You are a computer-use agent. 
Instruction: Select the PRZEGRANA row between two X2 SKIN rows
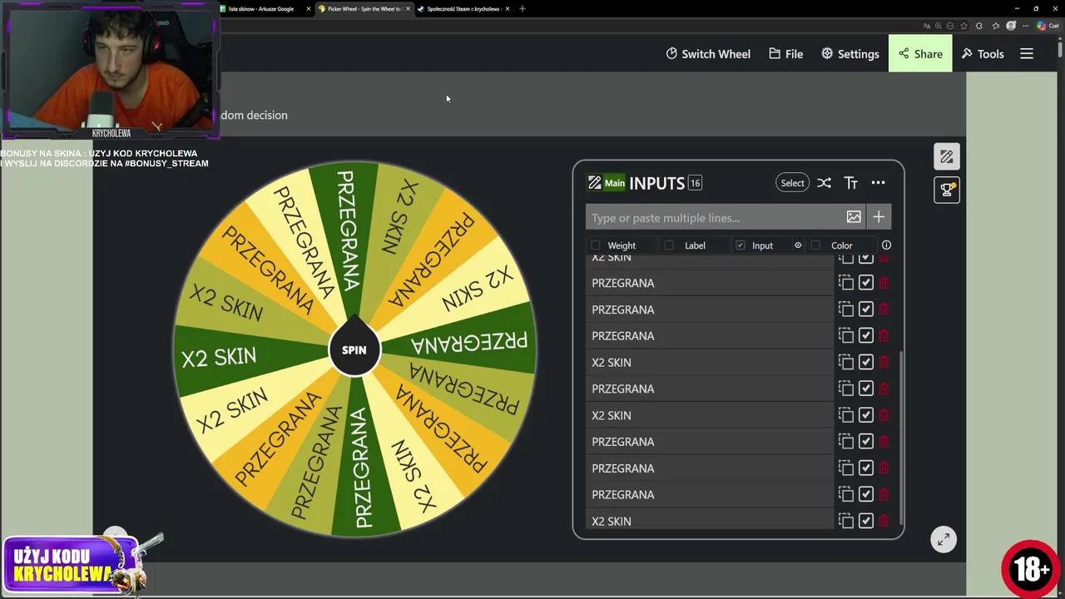click(x=709, y=389)
